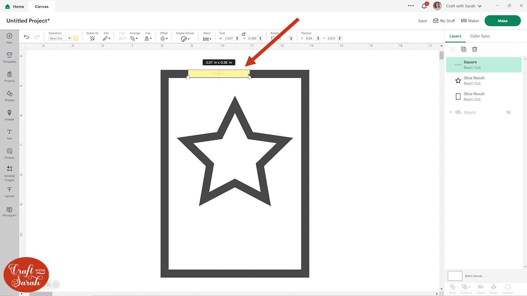Open the Shapes tool in sidebar
Image resolution: width=527 pixels, height=296 pixels.
coord(9,95)
